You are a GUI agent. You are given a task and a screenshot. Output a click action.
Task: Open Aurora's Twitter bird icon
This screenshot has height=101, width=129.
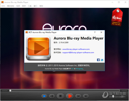102,60
